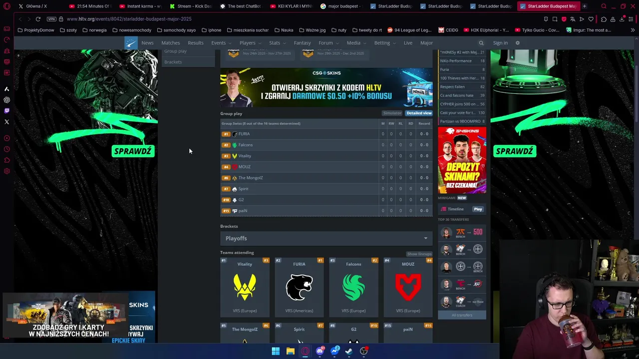Open the Players dropdown menu

[x=250, y=43]
